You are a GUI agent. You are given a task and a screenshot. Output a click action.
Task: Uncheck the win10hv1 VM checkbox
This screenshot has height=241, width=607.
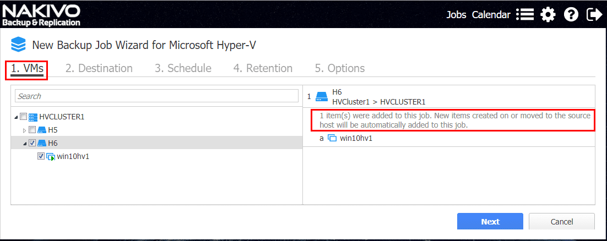pyautogui.click(x=41, y=156)
